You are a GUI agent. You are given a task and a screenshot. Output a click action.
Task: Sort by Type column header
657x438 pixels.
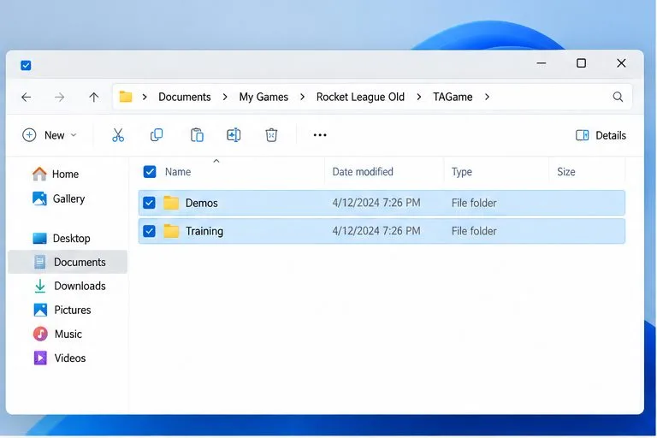(462, 172)
